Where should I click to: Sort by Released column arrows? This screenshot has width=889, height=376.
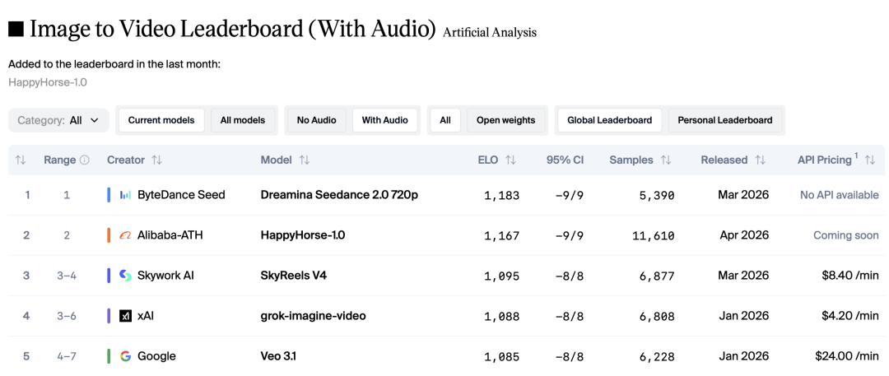click(x=761, y=160)
